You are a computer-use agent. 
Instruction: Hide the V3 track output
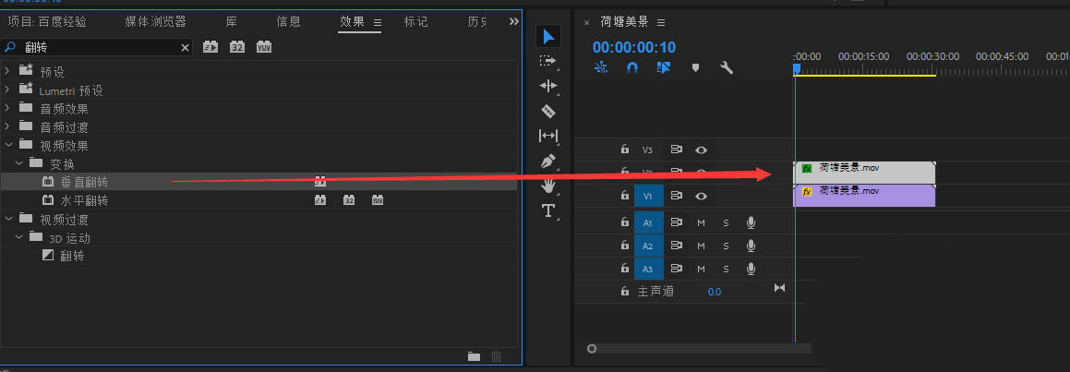(x=702, y=150)
